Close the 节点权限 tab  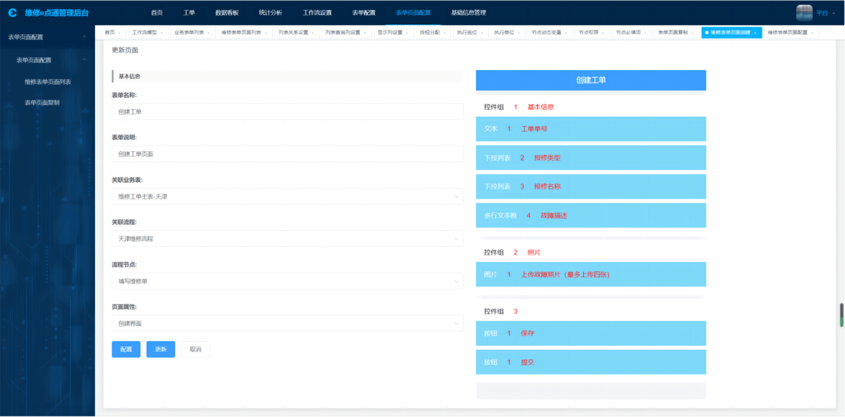pos(603,33)
